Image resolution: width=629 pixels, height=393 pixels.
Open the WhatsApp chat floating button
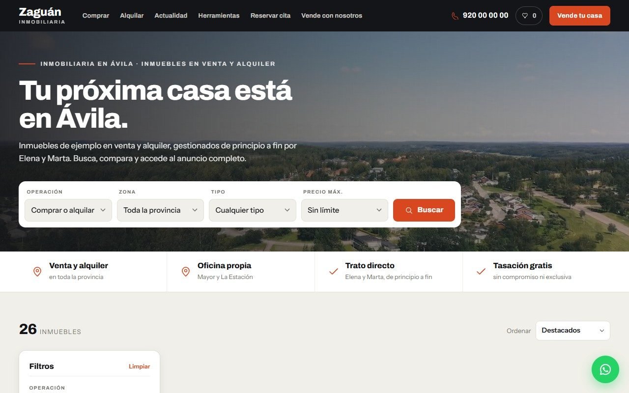tap(605, 369)
